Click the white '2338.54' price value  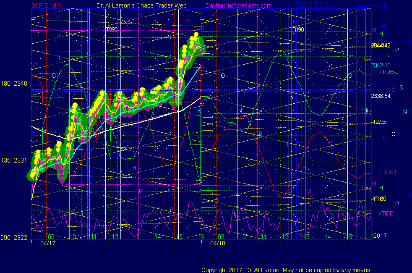click(381, 96)
